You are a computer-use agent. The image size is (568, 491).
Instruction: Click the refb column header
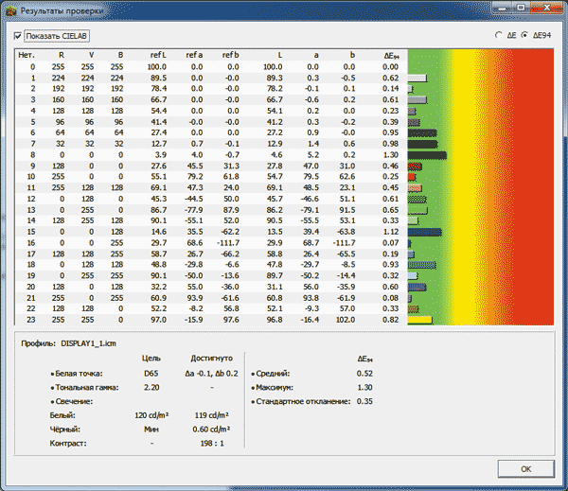pyautogui.click(x=230, y=55)
